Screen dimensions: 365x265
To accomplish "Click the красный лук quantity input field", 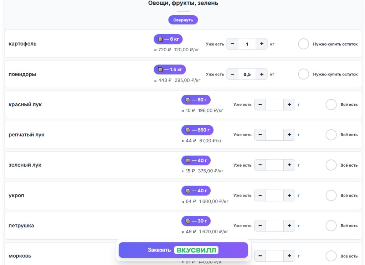I will [275, 104].
